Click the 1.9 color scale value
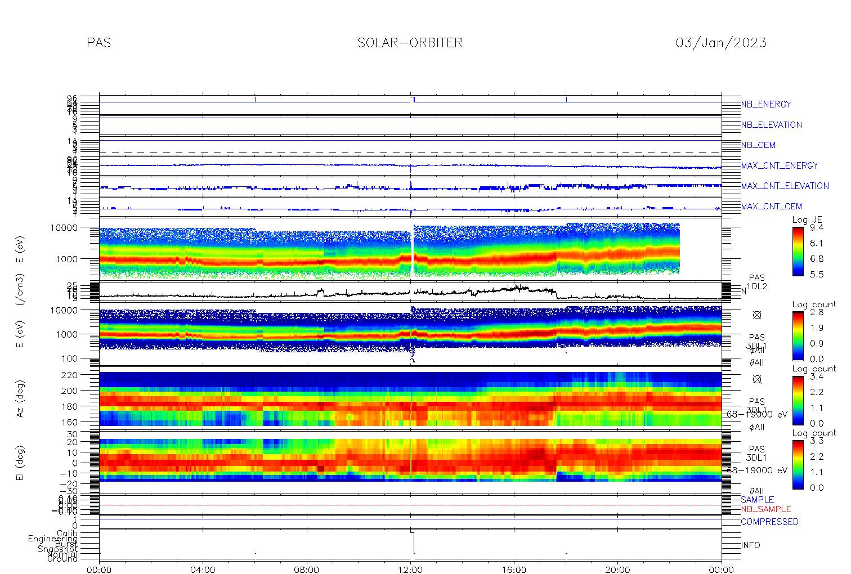The height and width of the screenshot is (574, 851). click(x=816, y=328)
